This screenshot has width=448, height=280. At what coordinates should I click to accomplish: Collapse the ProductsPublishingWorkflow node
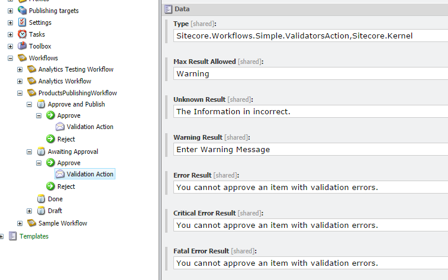pos(20,93)
